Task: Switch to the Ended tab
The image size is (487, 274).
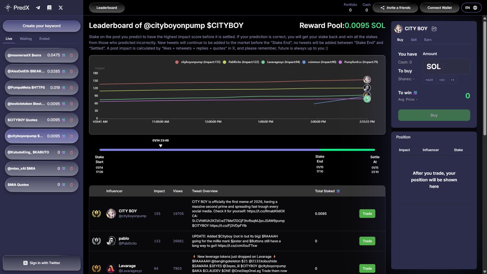Action: (44, 39)
